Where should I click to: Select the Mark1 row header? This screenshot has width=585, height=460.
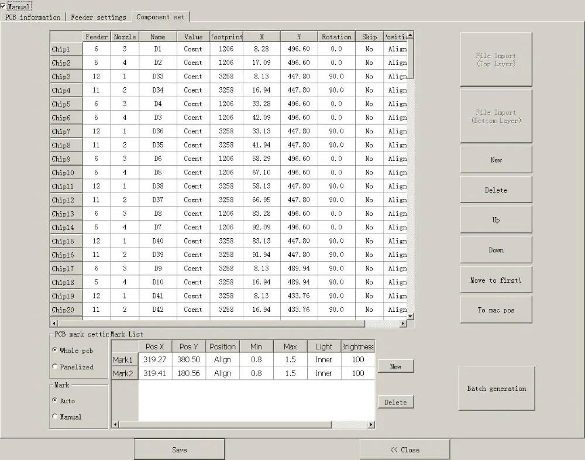125,359
